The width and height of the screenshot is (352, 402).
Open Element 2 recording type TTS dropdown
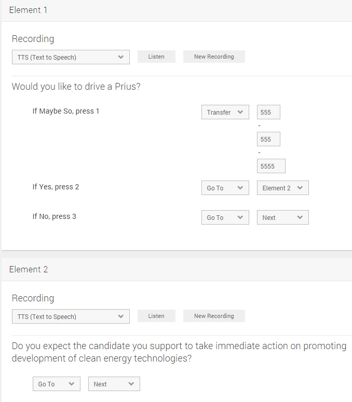tap(70, 316)
